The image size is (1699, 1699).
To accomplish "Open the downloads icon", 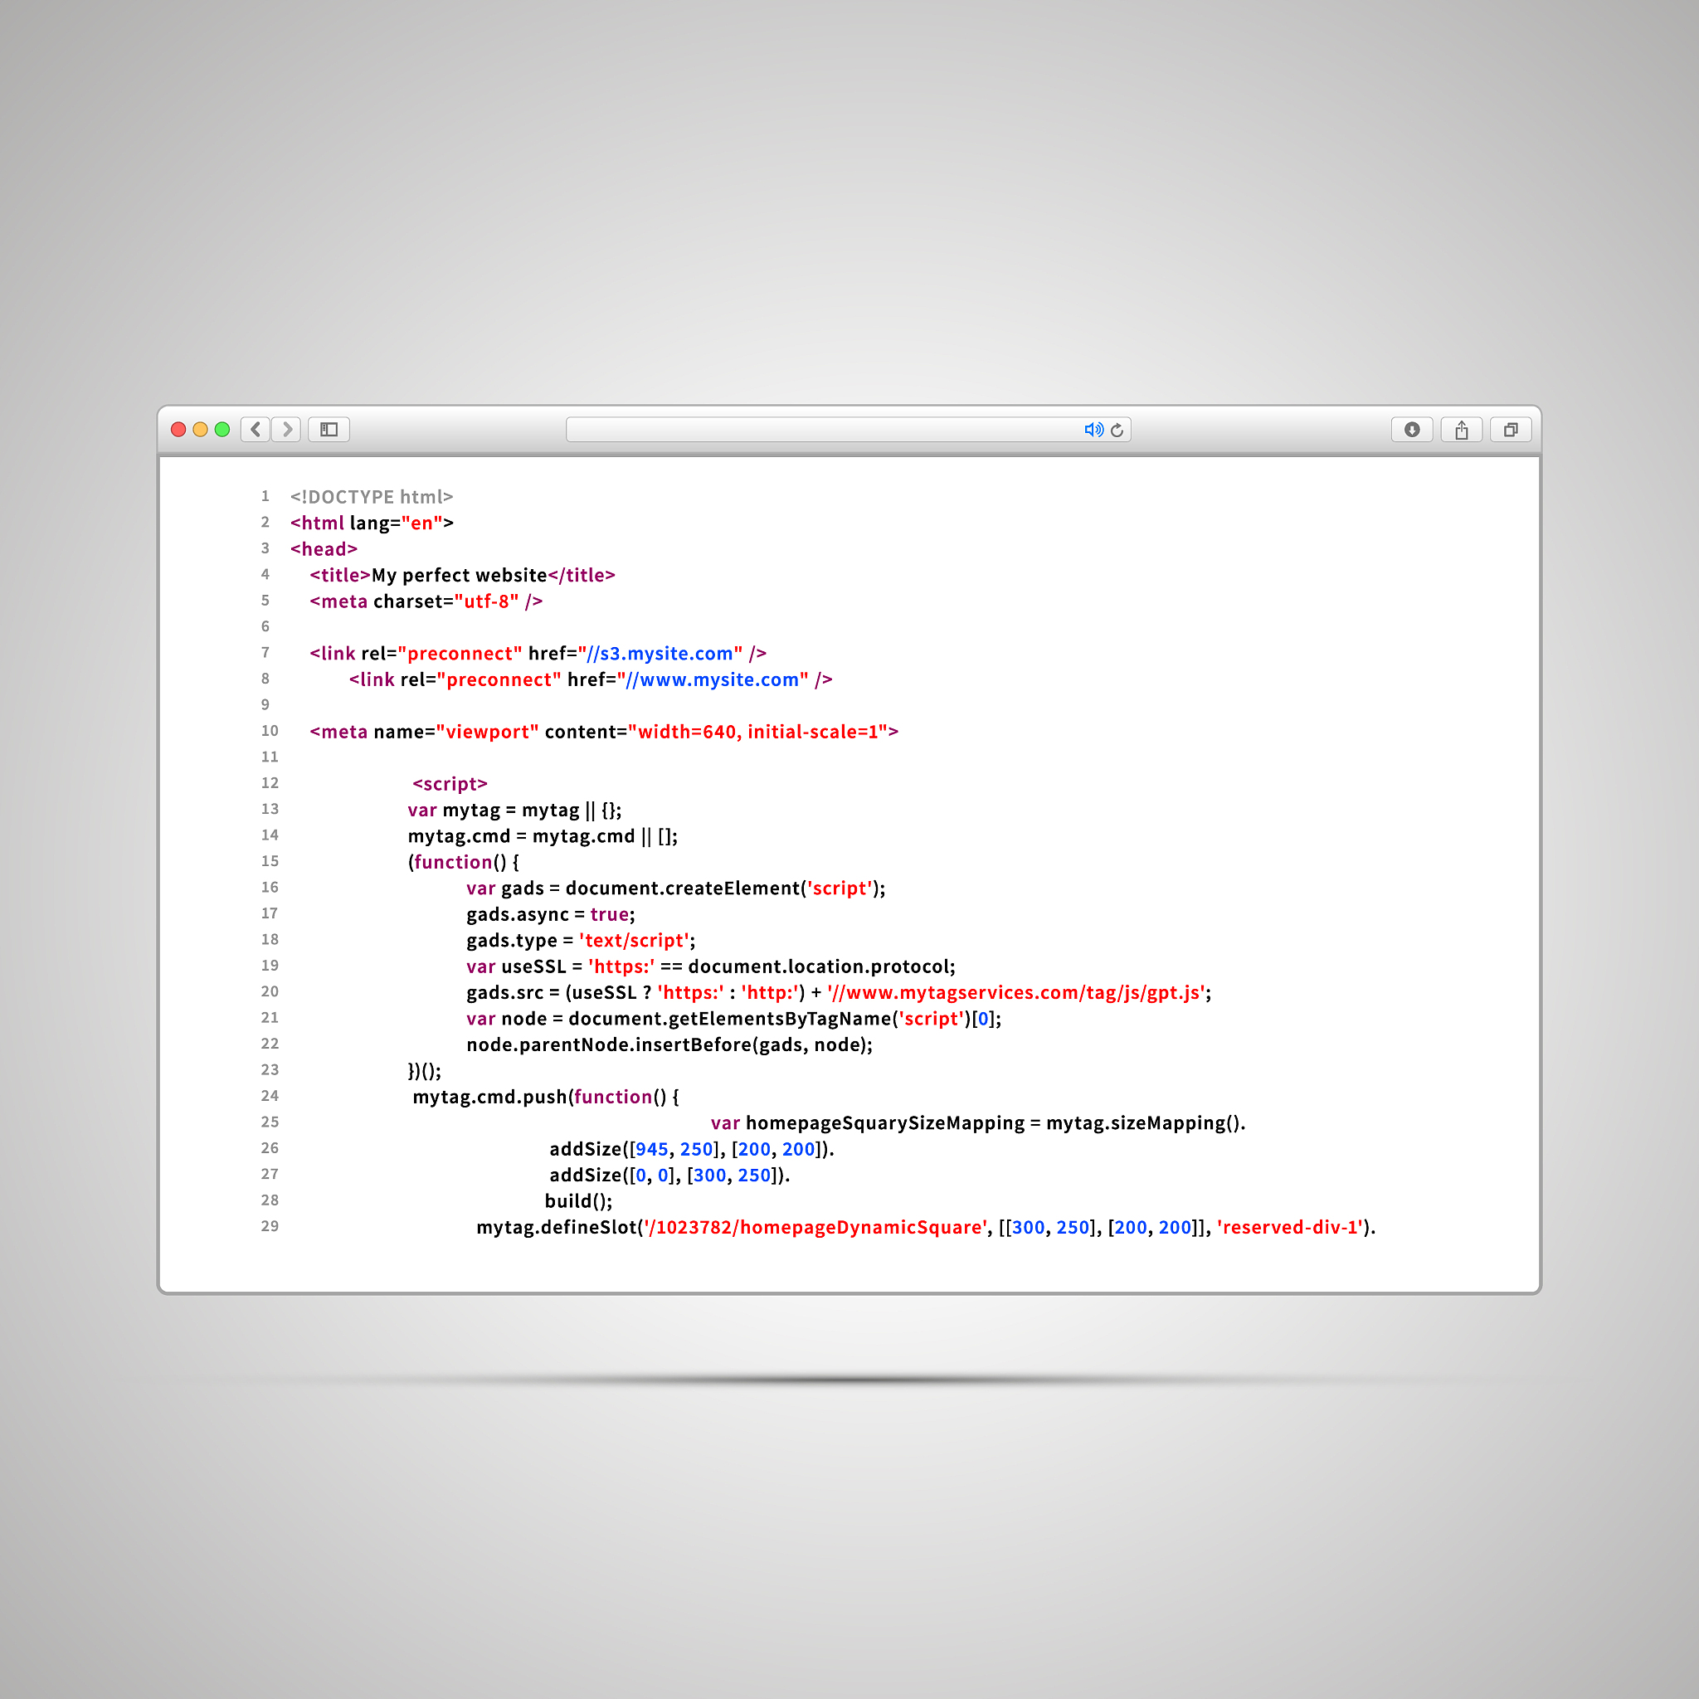I will (1411, 429).
